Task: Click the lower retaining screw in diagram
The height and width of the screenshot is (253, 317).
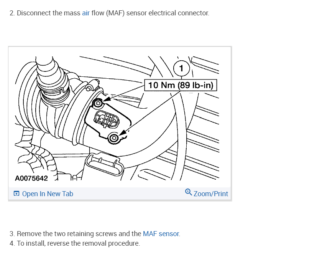Action: pyautogui.click(x=113, y=138)
